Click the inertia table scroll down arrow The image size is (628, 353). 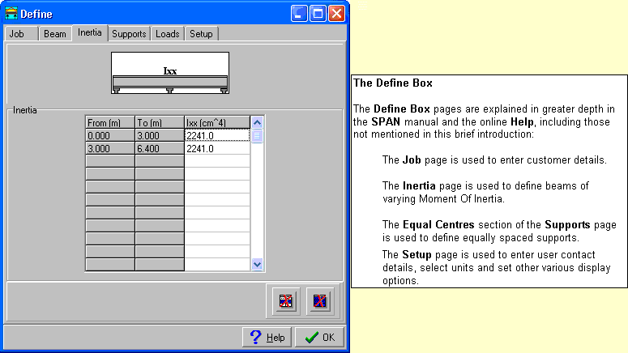point(258,264)
